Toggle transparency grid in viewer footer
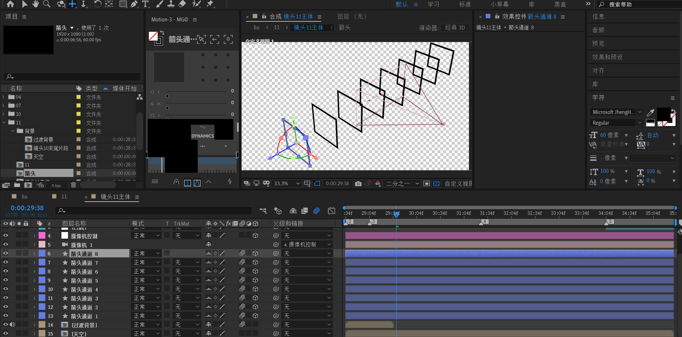The width and height of the screenshot is (682, 337). [x=436, y=183]
